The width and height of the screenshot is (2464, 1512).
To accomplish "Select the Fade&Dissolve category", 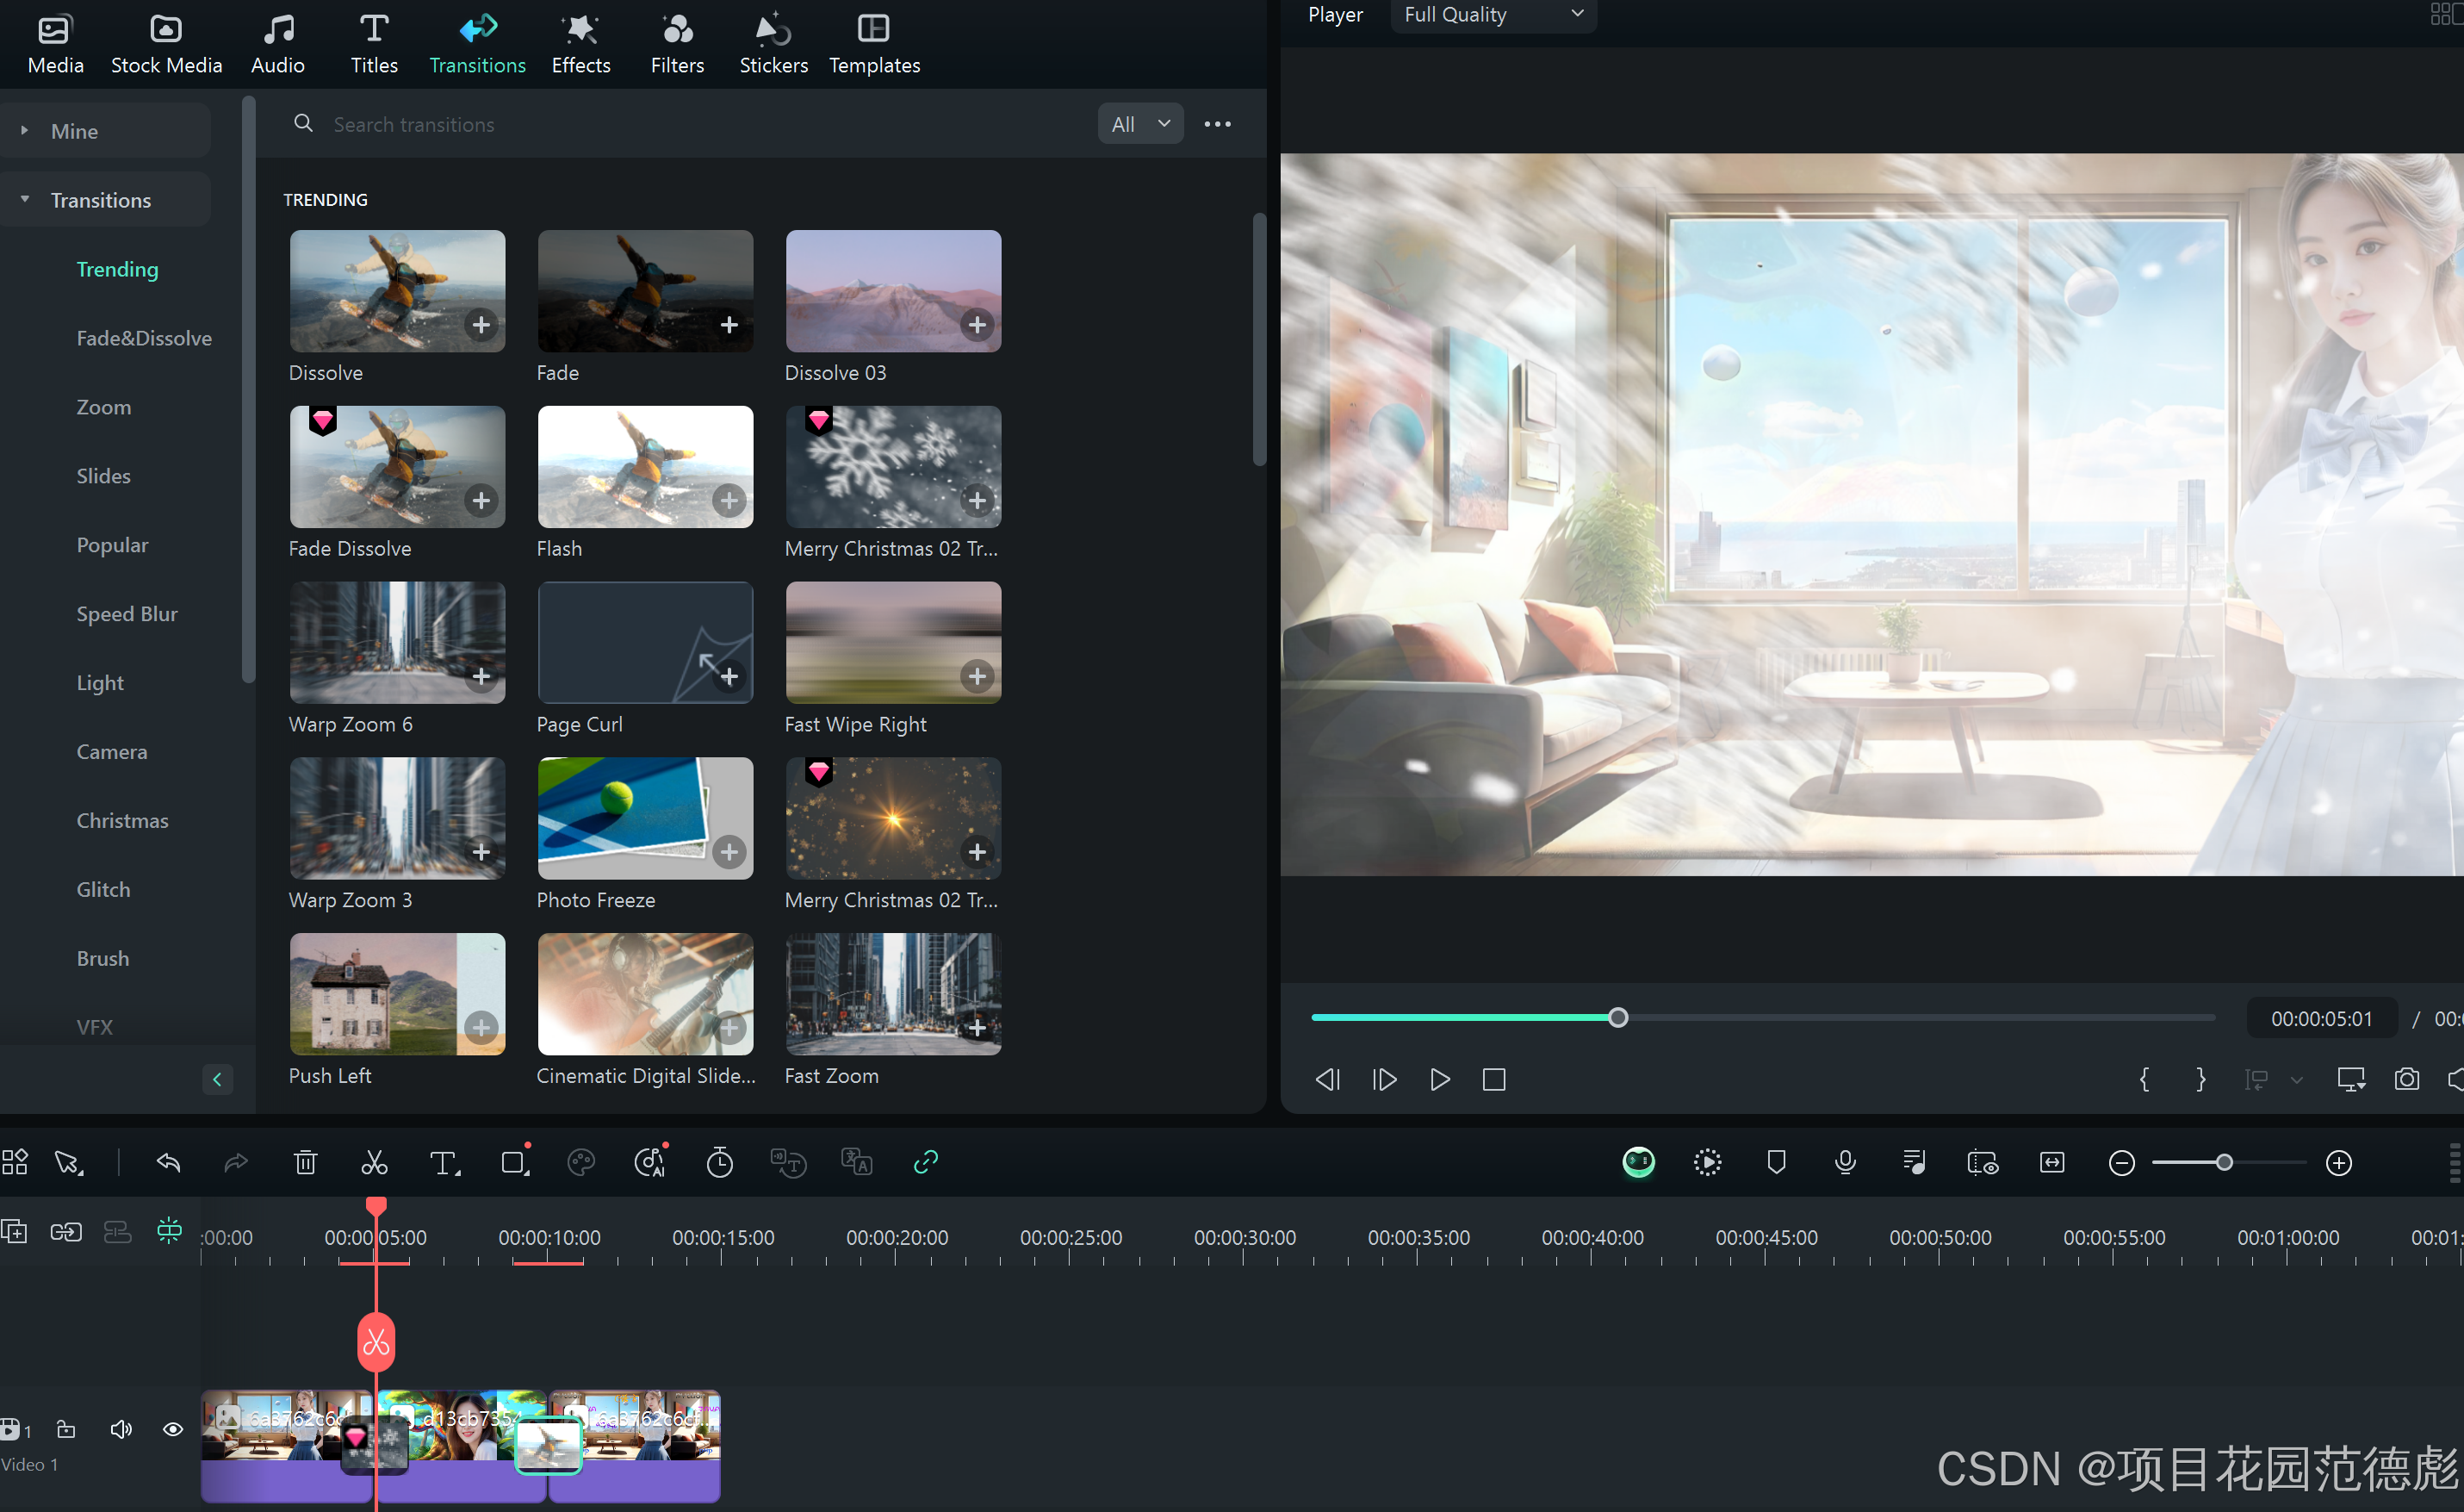I will tap(143, 339).
